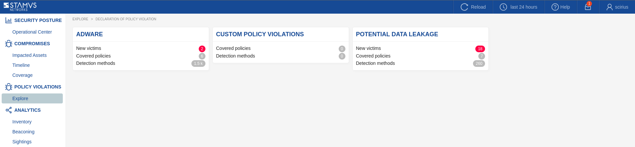
Task: Open the scirius user menu
Action: [x=621, y=7]
